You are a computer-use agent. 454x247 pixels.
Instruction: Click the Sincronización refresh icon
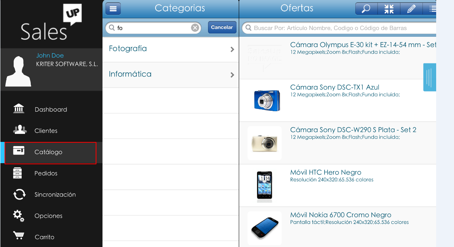(19, 194)
